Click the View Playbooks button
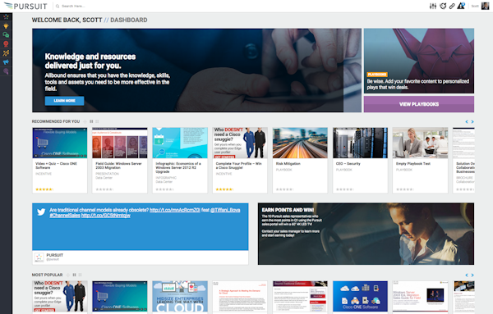The width and height of the screenshot is (493, 314). point(419,104)
